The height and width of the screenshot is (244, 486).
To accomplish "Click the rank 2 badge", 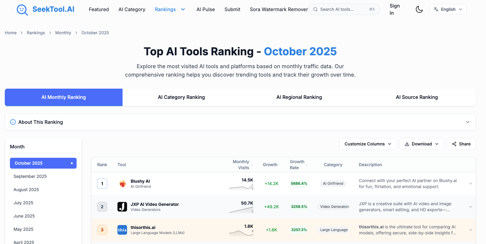I will pos(102,207).
